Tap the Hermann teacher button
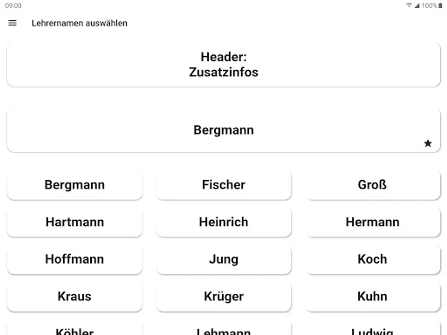 [372, 222]
